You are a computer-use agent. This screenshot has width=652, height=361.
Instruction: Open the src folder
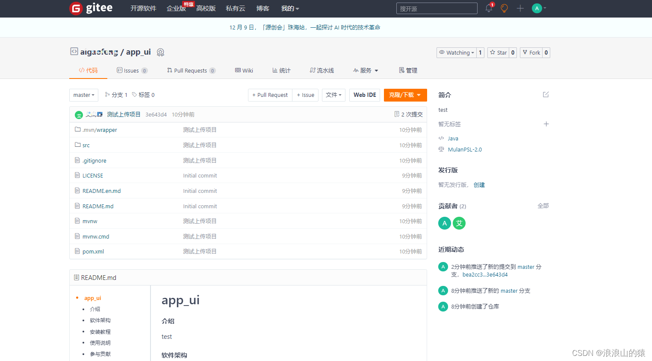[86, 145]
